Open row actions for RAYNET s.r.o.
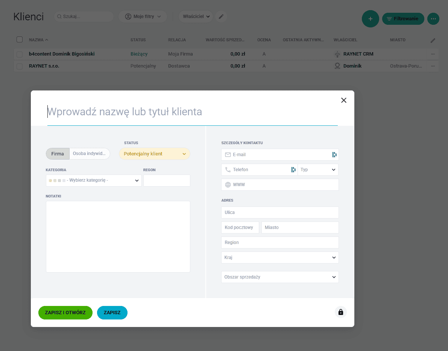Viewport: 448px width, 351px height. pos(433,66)
